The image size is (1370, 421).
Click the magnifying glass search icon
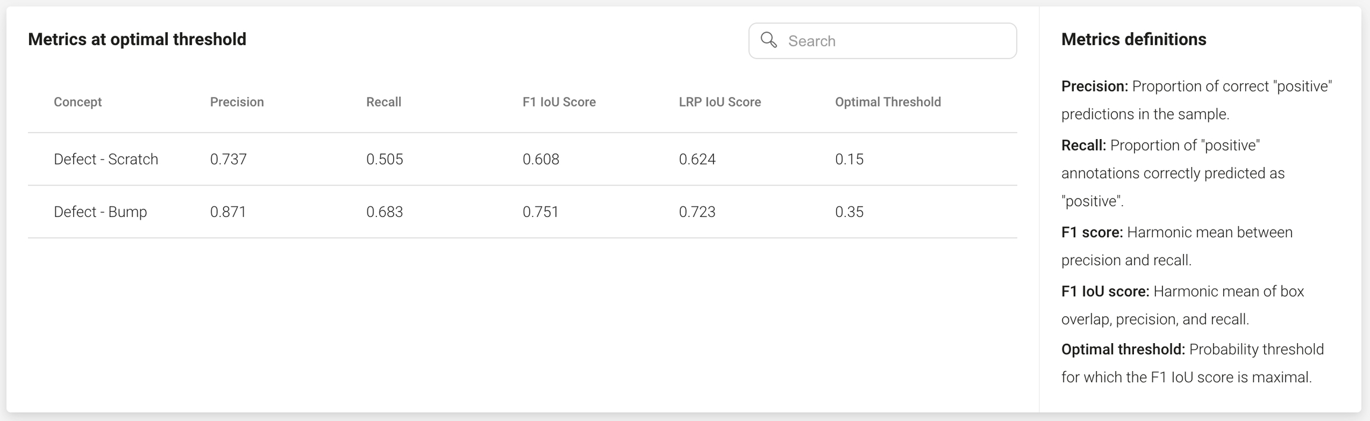coord(769,40)
